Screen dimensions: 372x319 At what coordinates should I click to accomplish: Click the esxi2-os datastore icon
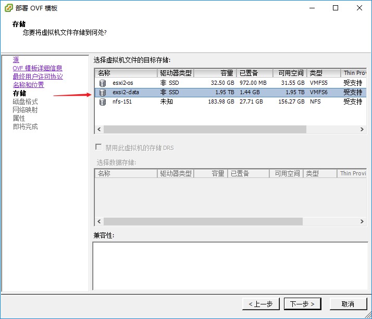click(x=103, y=83)
